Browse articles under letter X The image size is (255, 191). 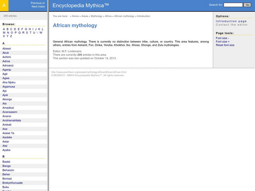(x=4, y=36)
